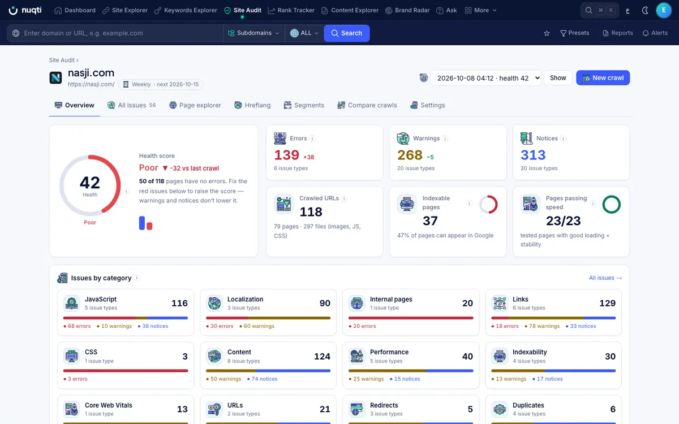
Task: Open the search magnifier in top bar
Action: [x=588, y=10]
